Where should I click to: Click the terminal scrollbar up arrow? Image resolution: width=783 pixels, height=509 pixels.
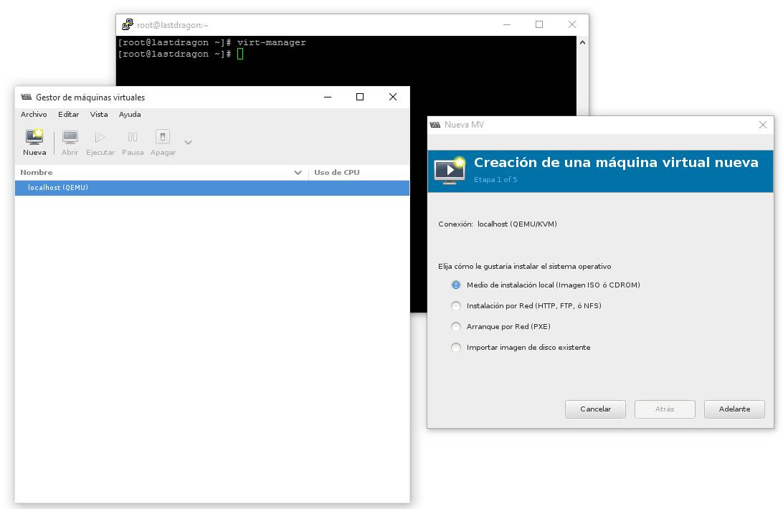(x=582, y=42)
